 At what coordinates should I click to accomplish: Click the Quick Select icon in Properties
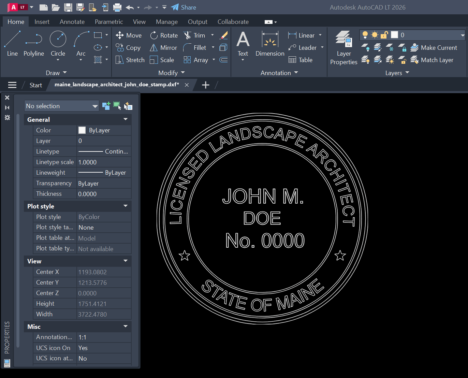(x=128, y=106)
